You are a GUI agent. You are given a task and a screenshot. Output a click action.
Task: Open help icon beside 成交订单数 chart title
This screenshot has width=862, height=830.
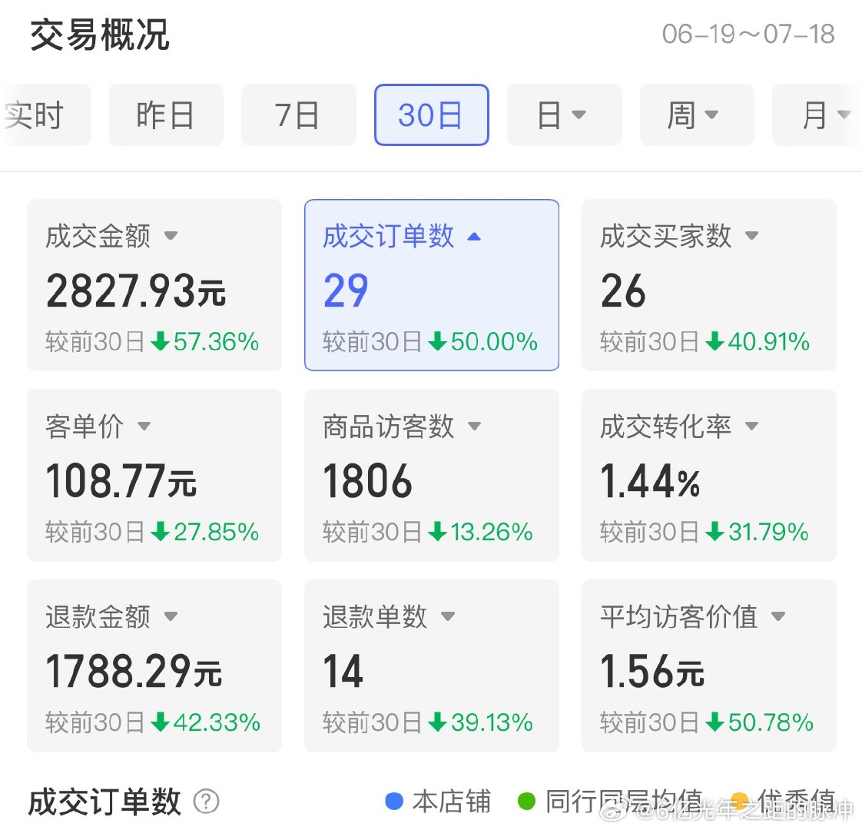click(x=206, y=802)
